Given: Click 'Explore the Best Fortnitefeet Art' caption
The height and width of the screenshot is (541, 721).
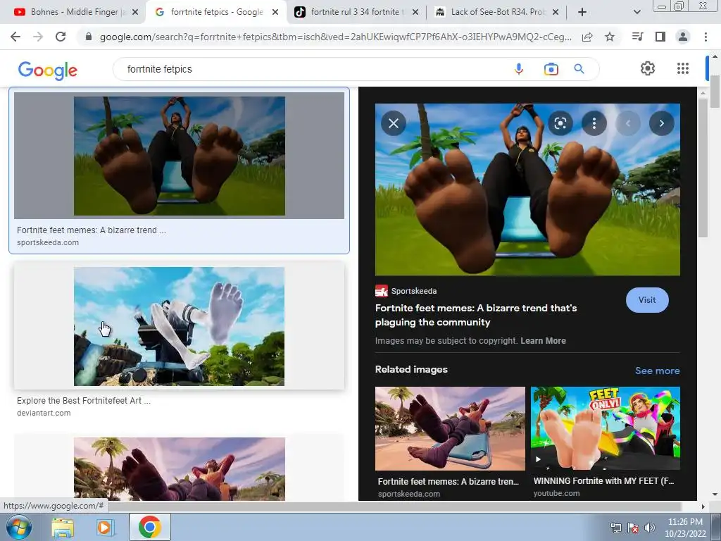Looking at the screenshot, I should point(84,401).
